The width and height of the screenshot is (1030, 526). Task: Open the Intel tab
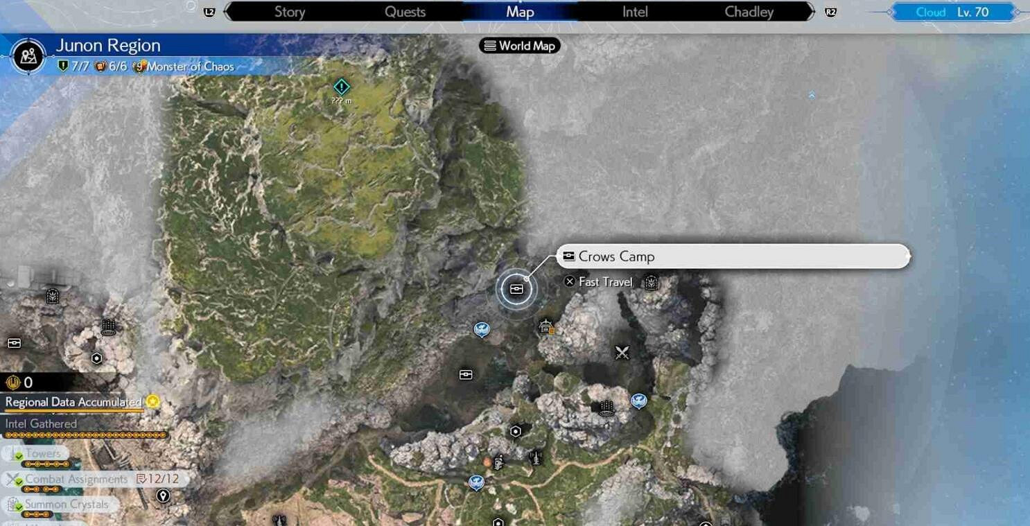click(635, 12)
